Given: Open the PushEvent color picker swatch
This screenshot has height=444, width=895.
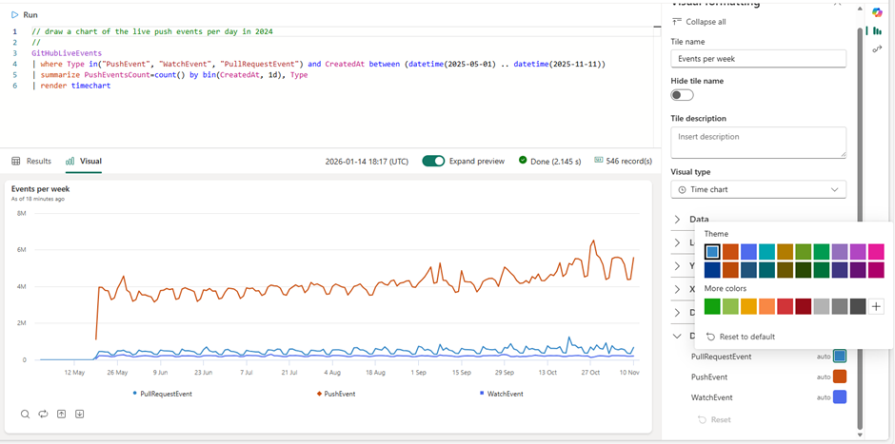Looking at the screenshot, I should click(x=840, y=376).
